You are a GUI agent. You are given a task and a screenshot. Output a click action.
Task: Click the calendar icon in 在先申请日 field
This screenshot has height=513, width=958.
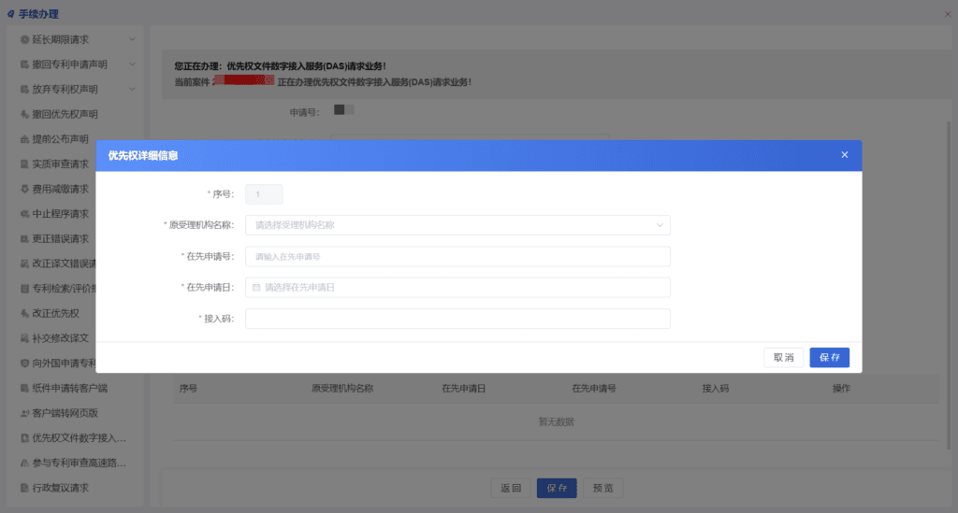256,287
